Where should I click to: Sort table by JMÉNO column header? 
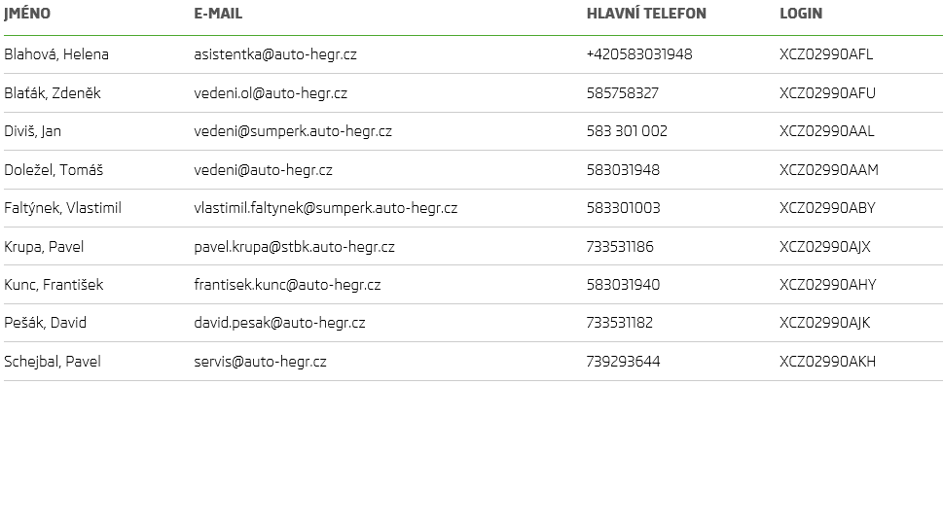(x=27, y=14)
